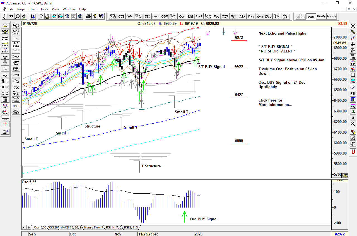Switch to the MACD 13, 26, 9 tab

[71, 228]
